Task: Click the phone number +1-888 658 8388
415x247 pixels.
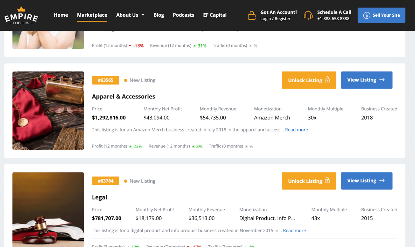Action: [333, 18]
